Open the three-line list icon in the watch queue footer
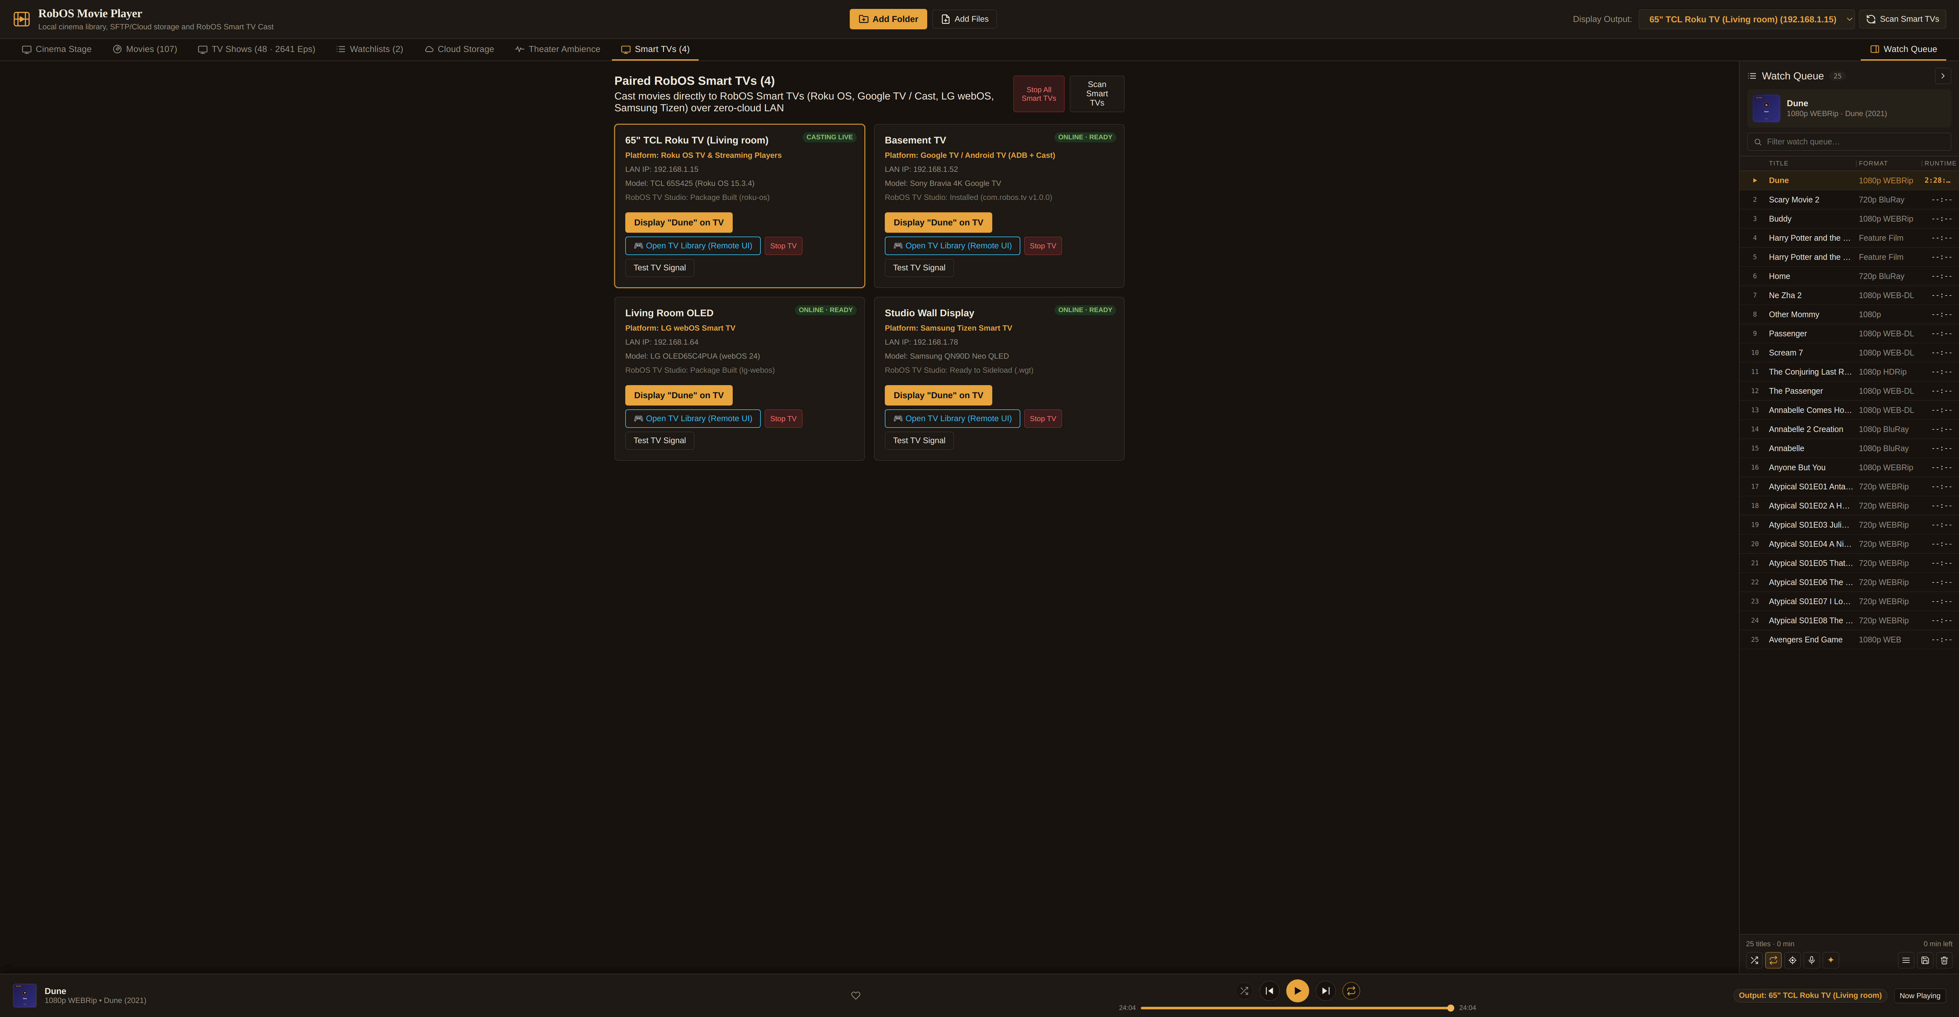Viewport: 1959px width, 1017px height. click(x=1906, y=960)
